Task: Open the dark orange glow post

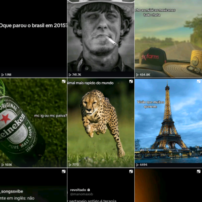Action: (x=169, y=185)
